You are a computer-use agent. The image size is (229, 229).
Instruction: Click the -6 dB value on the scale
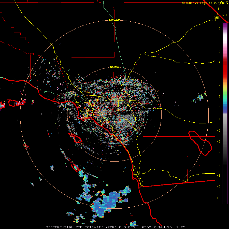pos(219,176)
